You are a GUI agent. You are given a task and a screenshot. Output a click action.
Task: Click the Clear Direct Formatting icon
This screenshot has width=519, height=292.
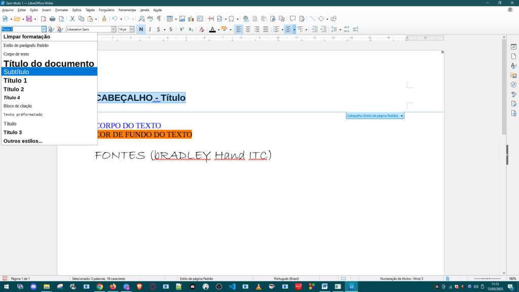point(202,29)
